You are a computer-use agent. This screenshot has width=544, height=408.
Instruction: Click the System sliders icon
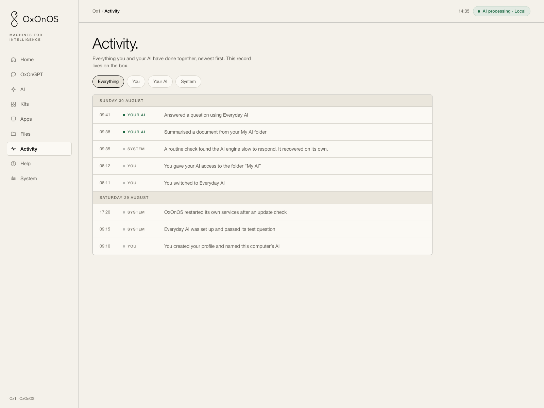coord(13,178)
